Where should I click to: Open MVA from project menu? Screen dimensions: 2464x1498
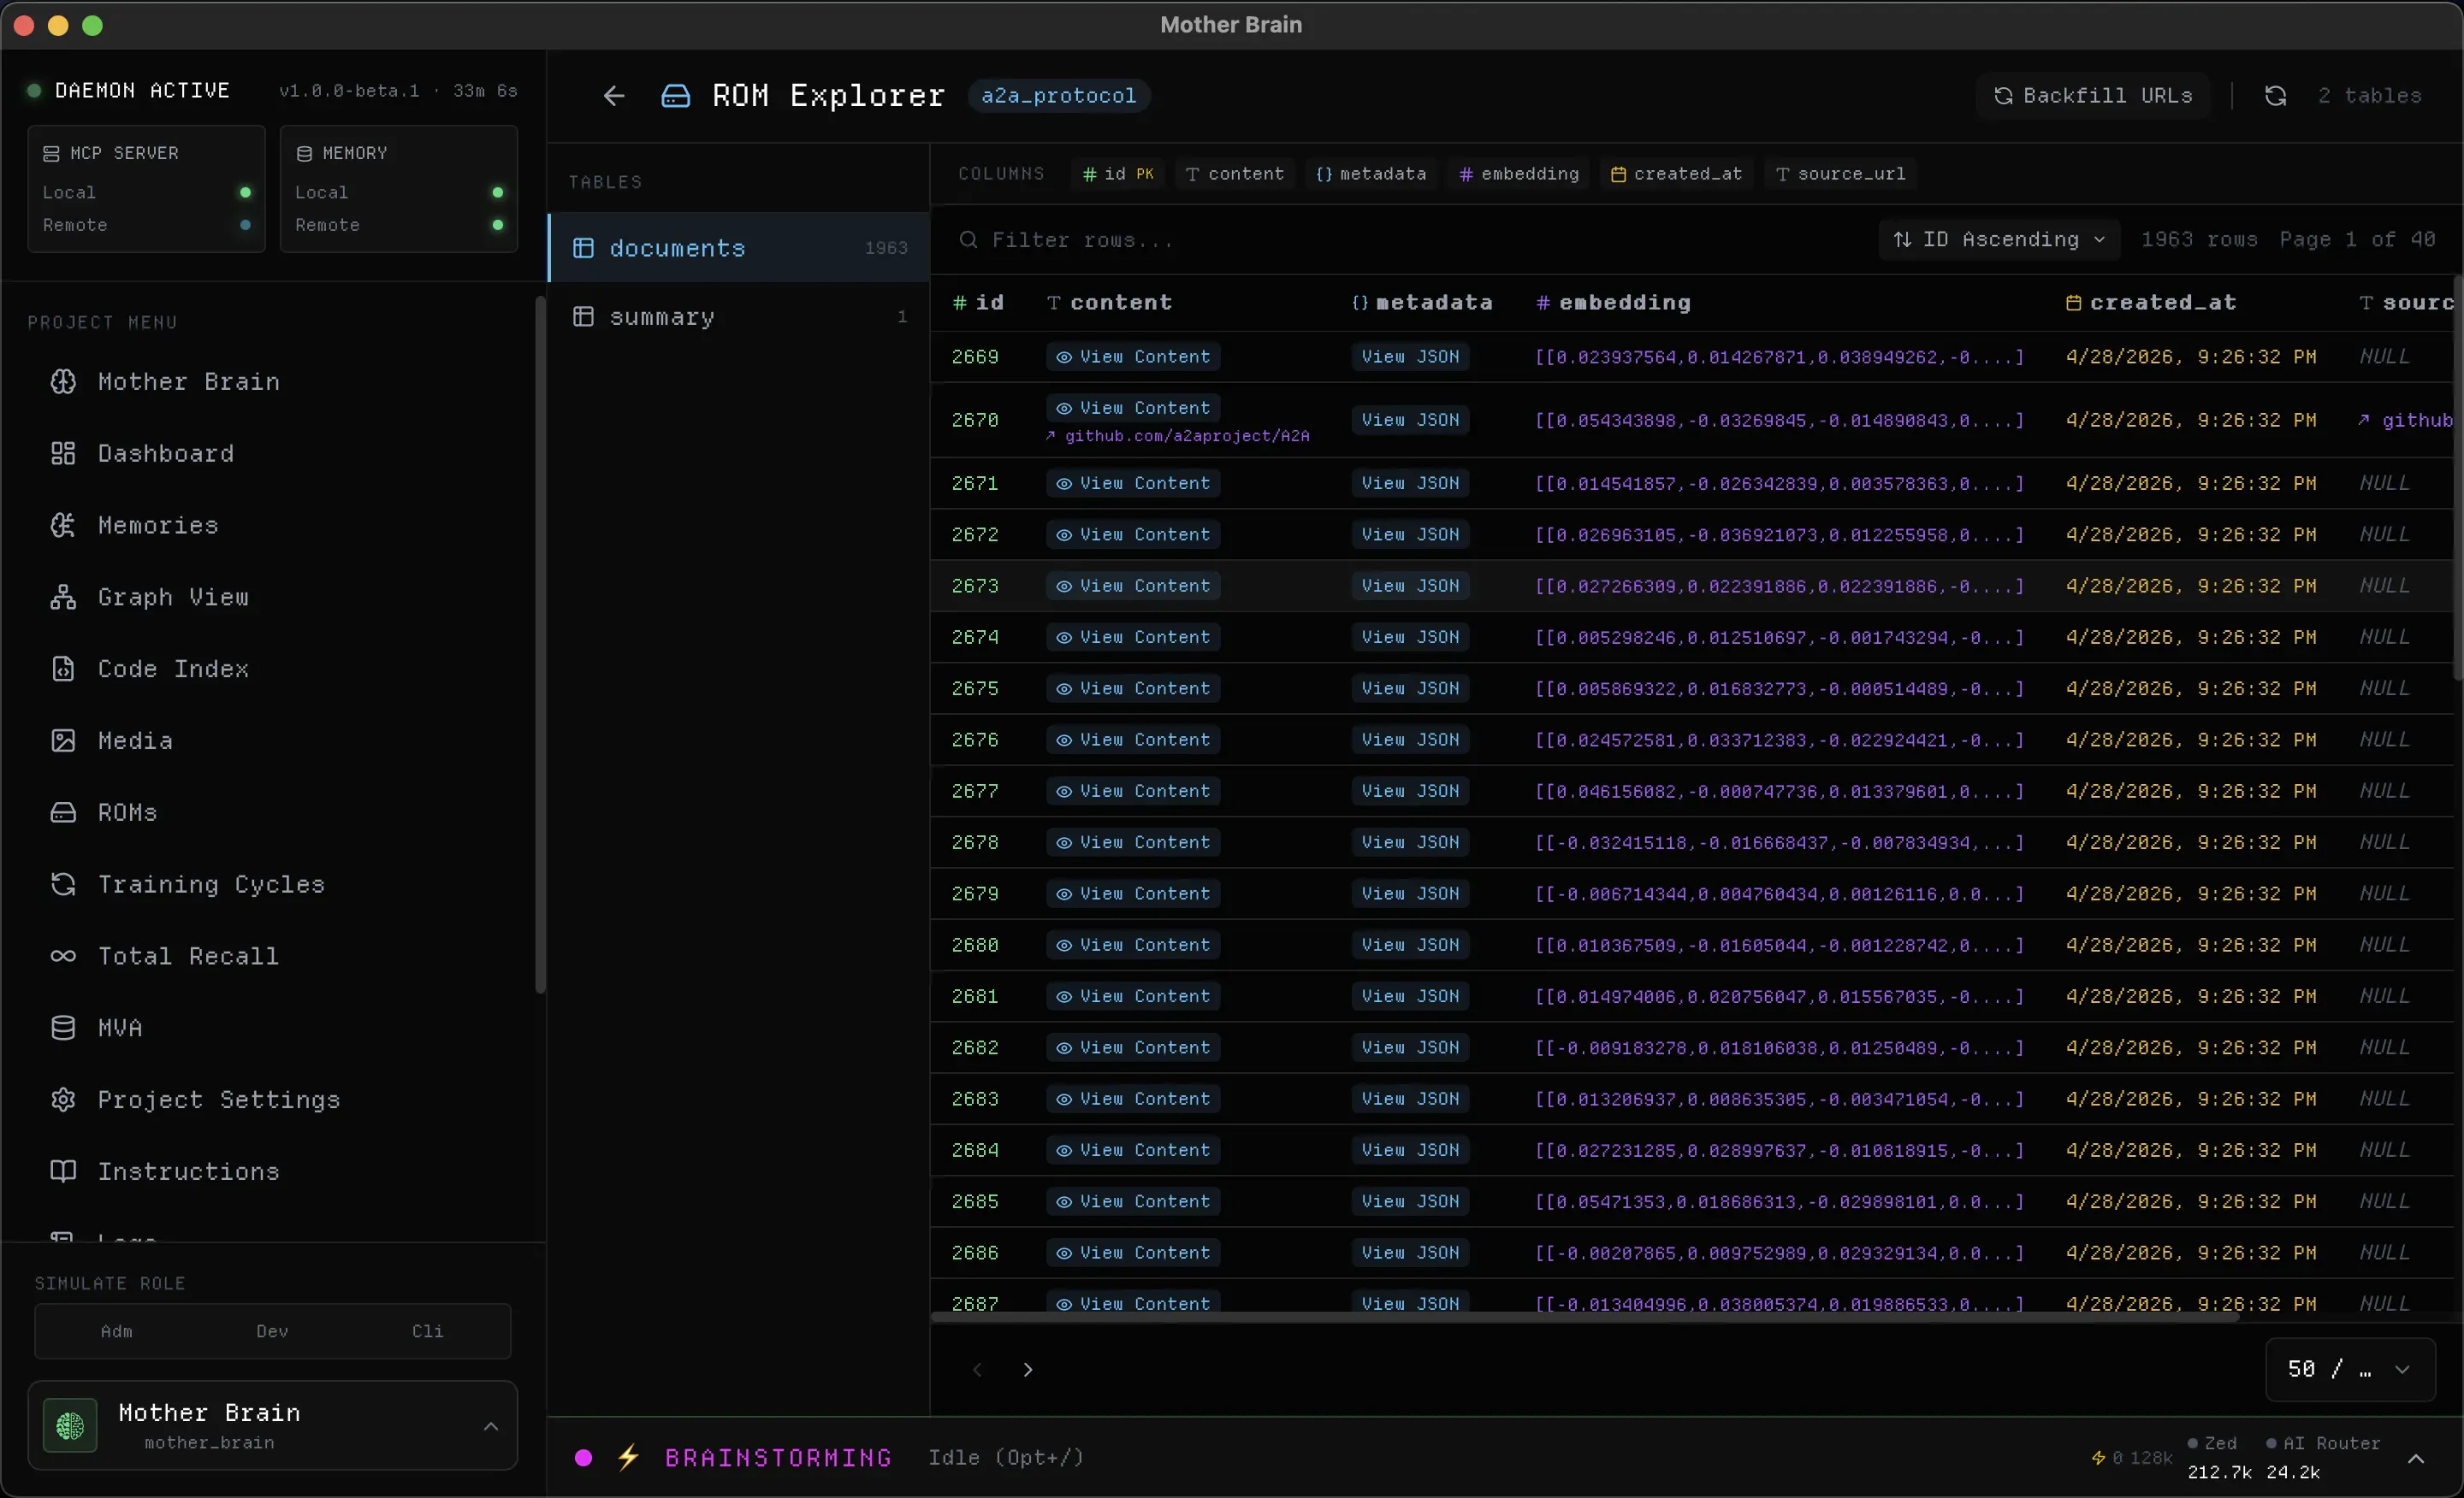pyautogui.click(x=97, y=1029)
